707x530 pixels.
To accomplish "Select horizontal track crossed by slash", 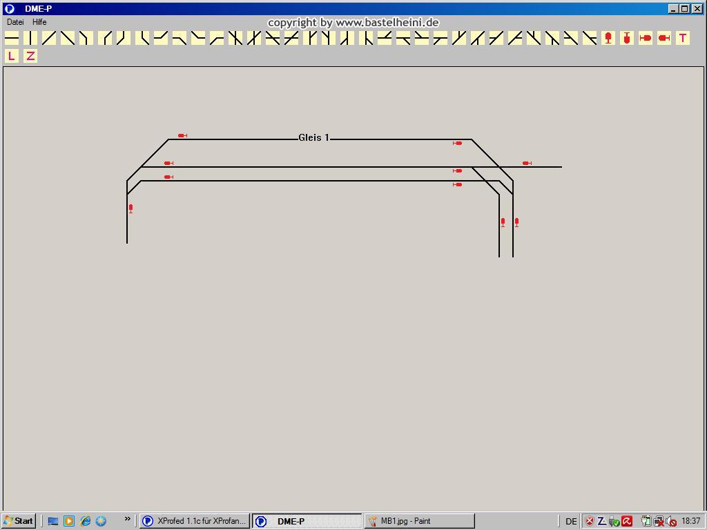I will (291, 38).
